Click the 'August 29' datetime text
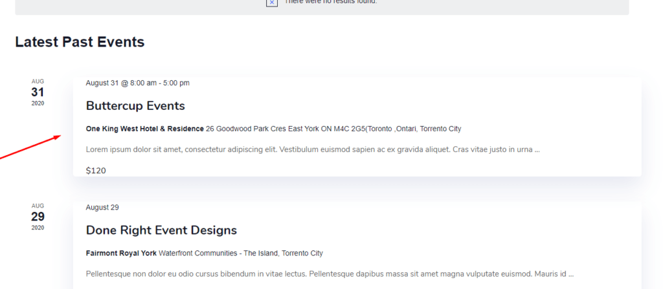This screenshot has width=663, height=289. tap(102, 208)
